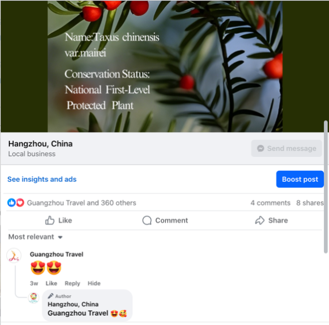Expand the Most relevant sort dropdown

pyautogui.click(x=35, y=237)
